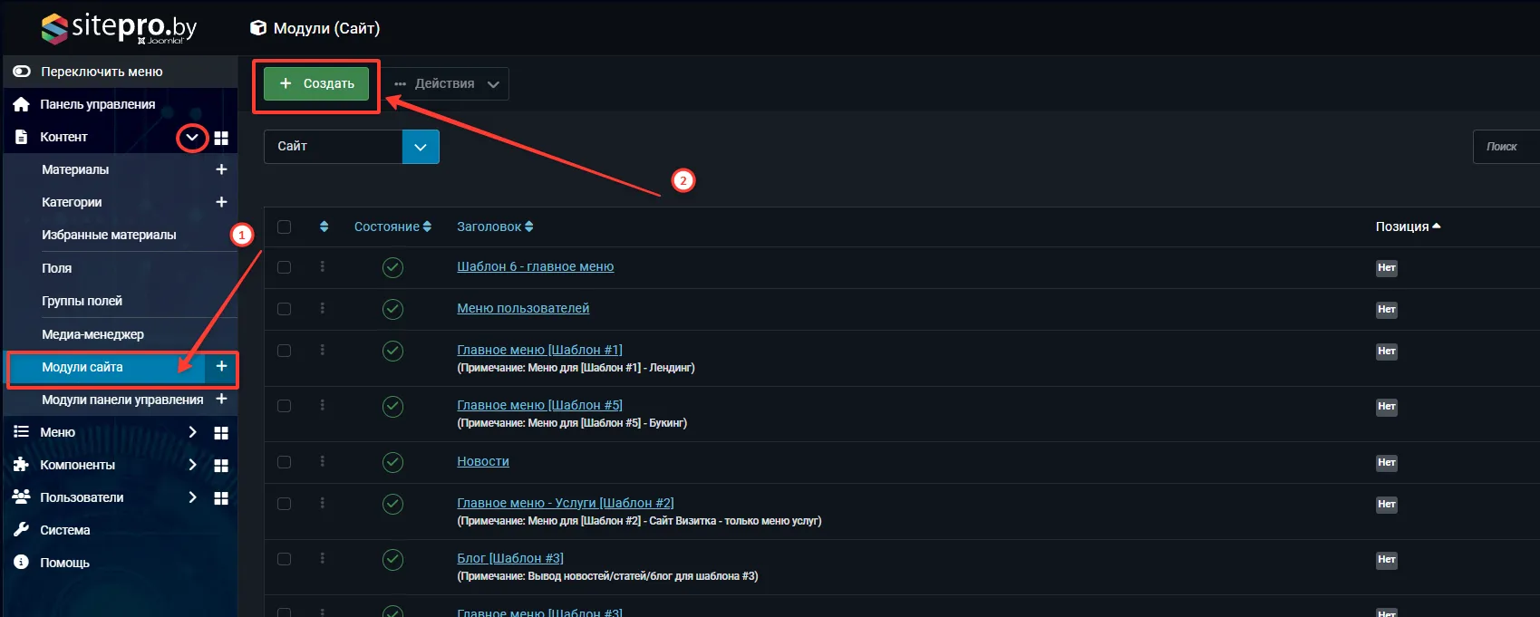Viewport: 1540px width, 617px height.
Task: Click the plus icon next to Категории
Action: click(221, 202)
